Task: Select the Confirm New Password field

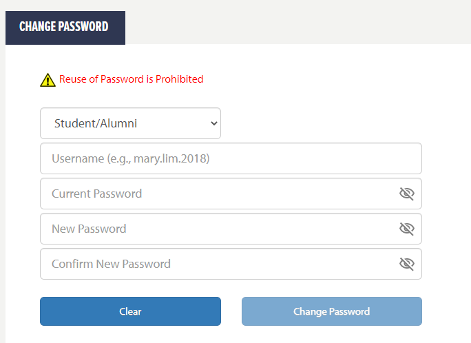Action: click(x=217, y=264)
